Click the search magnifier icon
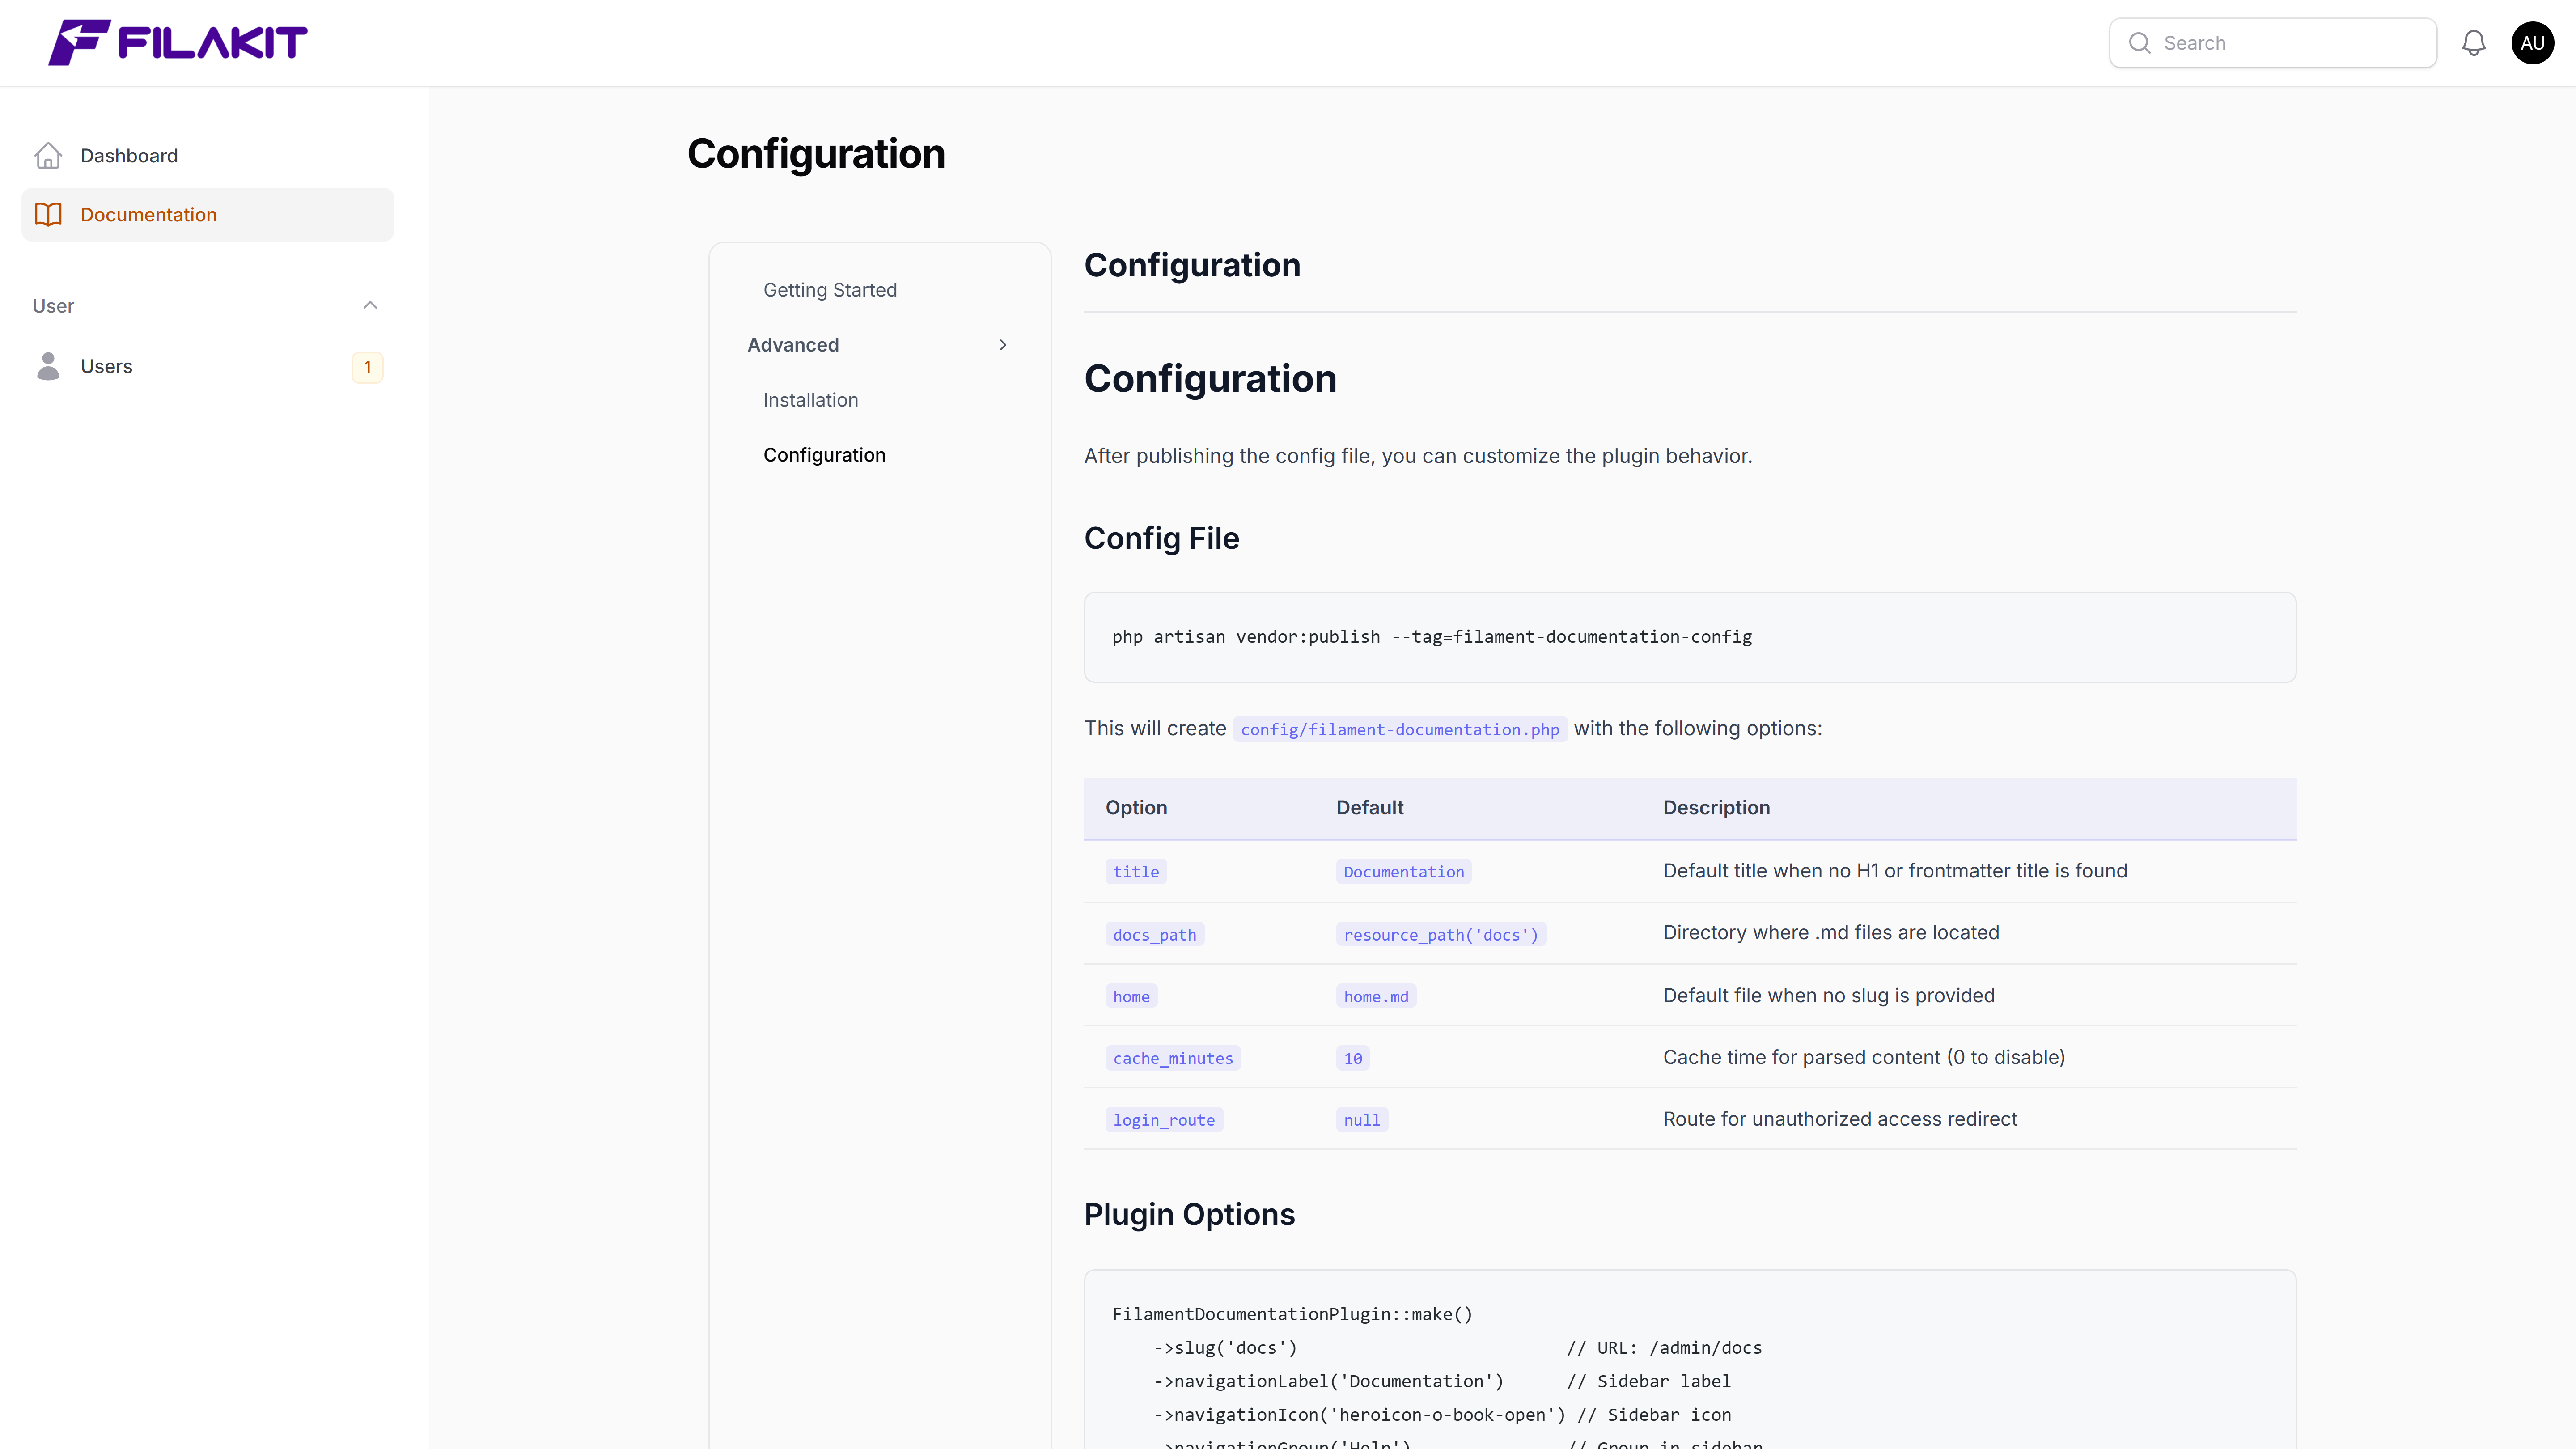 pyautogui.click(x=2139, y=43)
